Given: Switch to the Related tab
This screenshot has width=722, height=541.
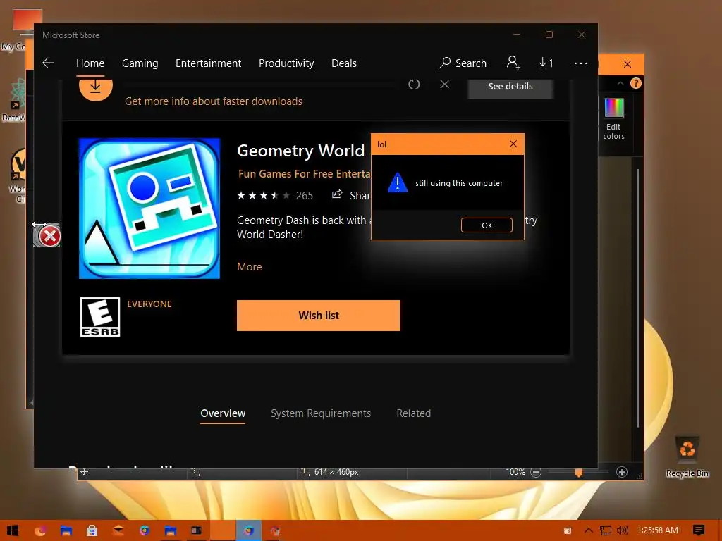Looking at the screenshot, I should pyautogui.click(x=413, y=413).
